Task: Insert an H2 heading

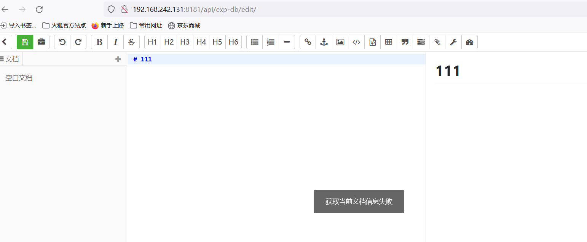Action: coord(169,42)
